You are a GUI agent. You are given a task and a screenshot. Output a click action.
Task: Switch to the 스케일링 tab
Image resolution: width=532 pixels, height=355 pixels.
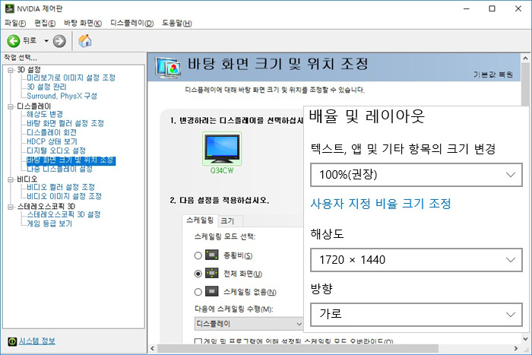tap(200, 220)
